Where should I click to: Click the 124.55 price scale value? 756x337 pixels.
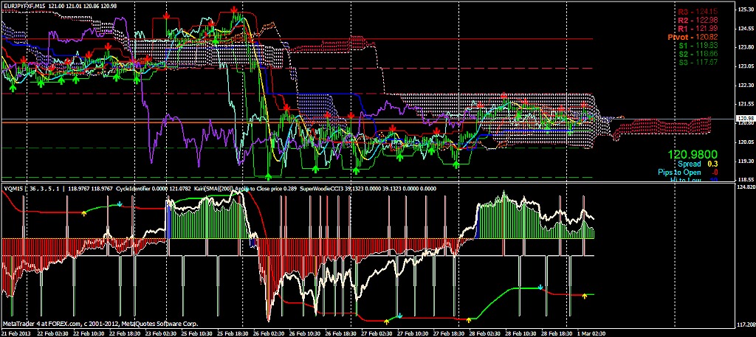click(x=746, y=28)
